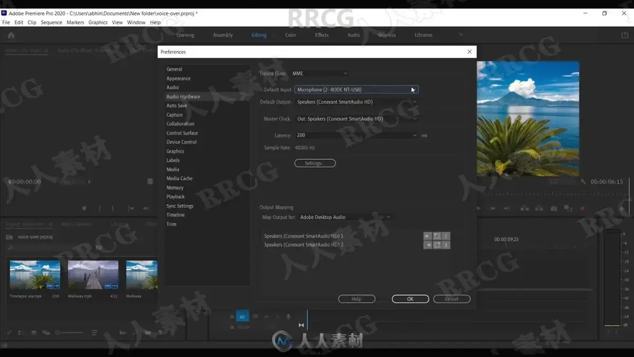Open the Master Clock dropdown
This screenshot has width=634, height=357.
[356, 119]
